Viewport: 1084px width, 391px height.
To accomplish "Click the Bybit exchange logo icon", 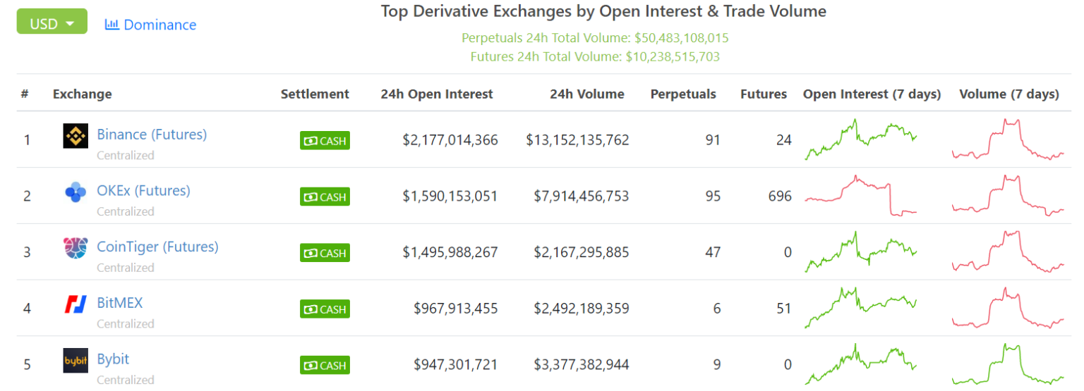I will [76, 360].
